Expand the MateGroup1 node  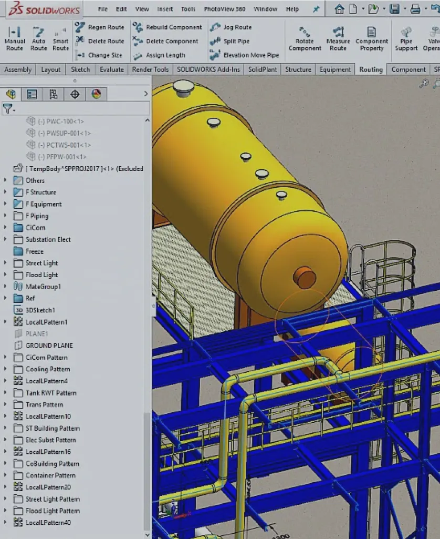coord(5,287)
